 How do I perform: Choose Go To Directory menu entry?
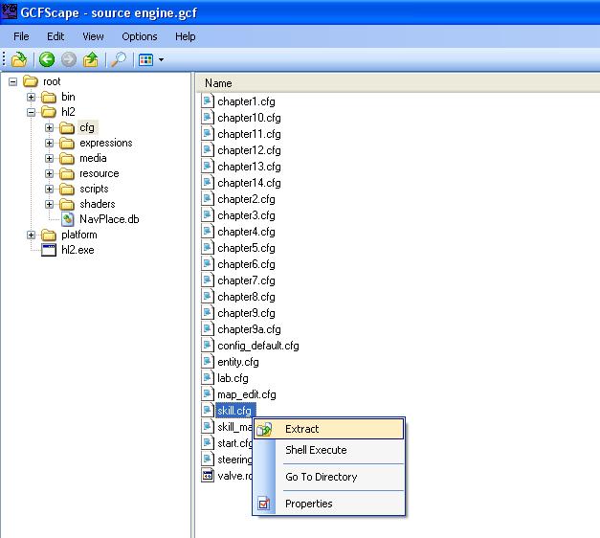click(328, 477)
